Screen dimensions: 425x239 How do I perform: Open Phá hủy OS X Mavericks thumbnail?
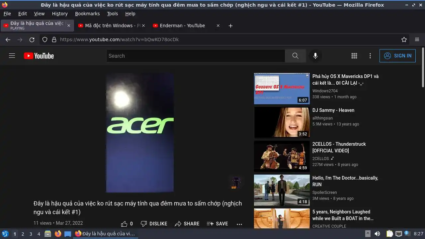(x=282, y=89)
